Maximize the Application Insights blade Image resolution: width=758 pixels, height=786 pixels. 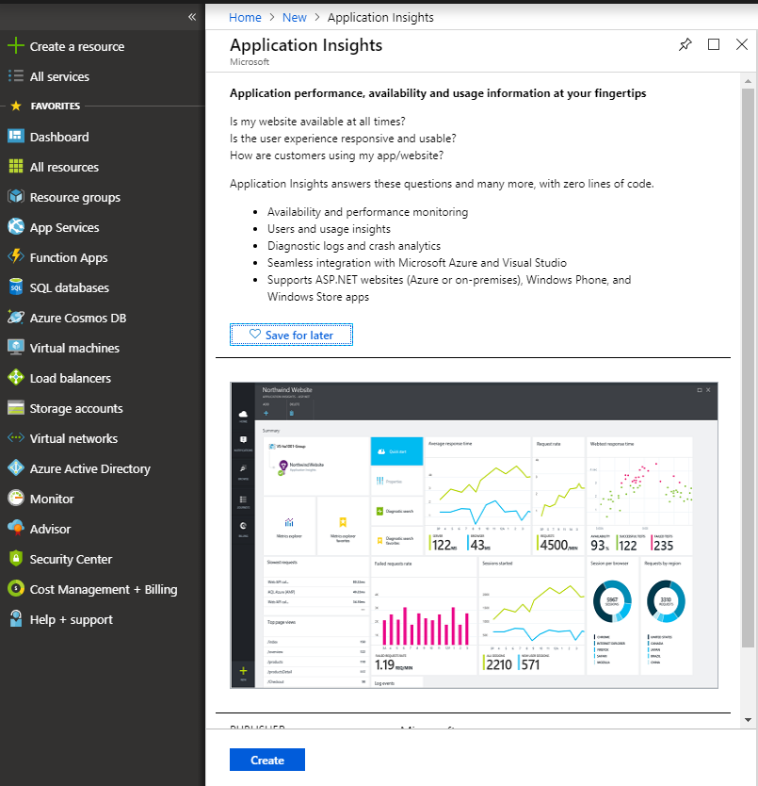point(714,44)
